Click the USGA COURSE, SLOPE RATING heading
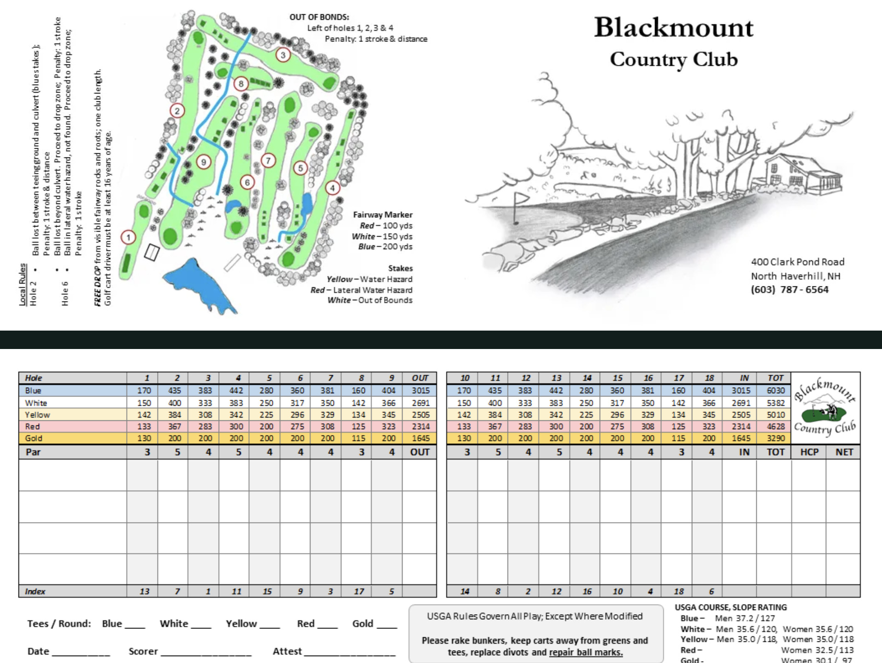Screen dimensions: 882x663 731,607
